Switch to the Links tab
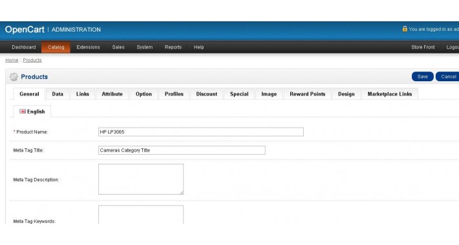The height and width of the screenshot is (245, 459). click(83, 94)
